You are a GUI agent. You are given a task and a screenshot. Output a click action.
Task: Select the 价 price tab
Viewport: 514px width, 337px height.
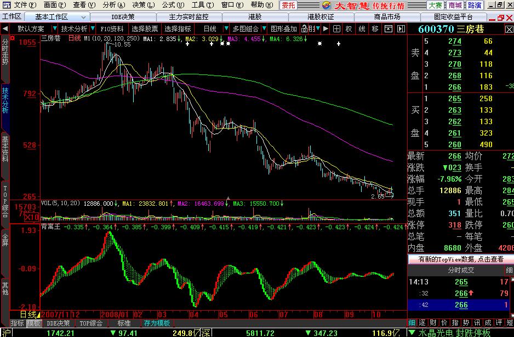point(444,323)
